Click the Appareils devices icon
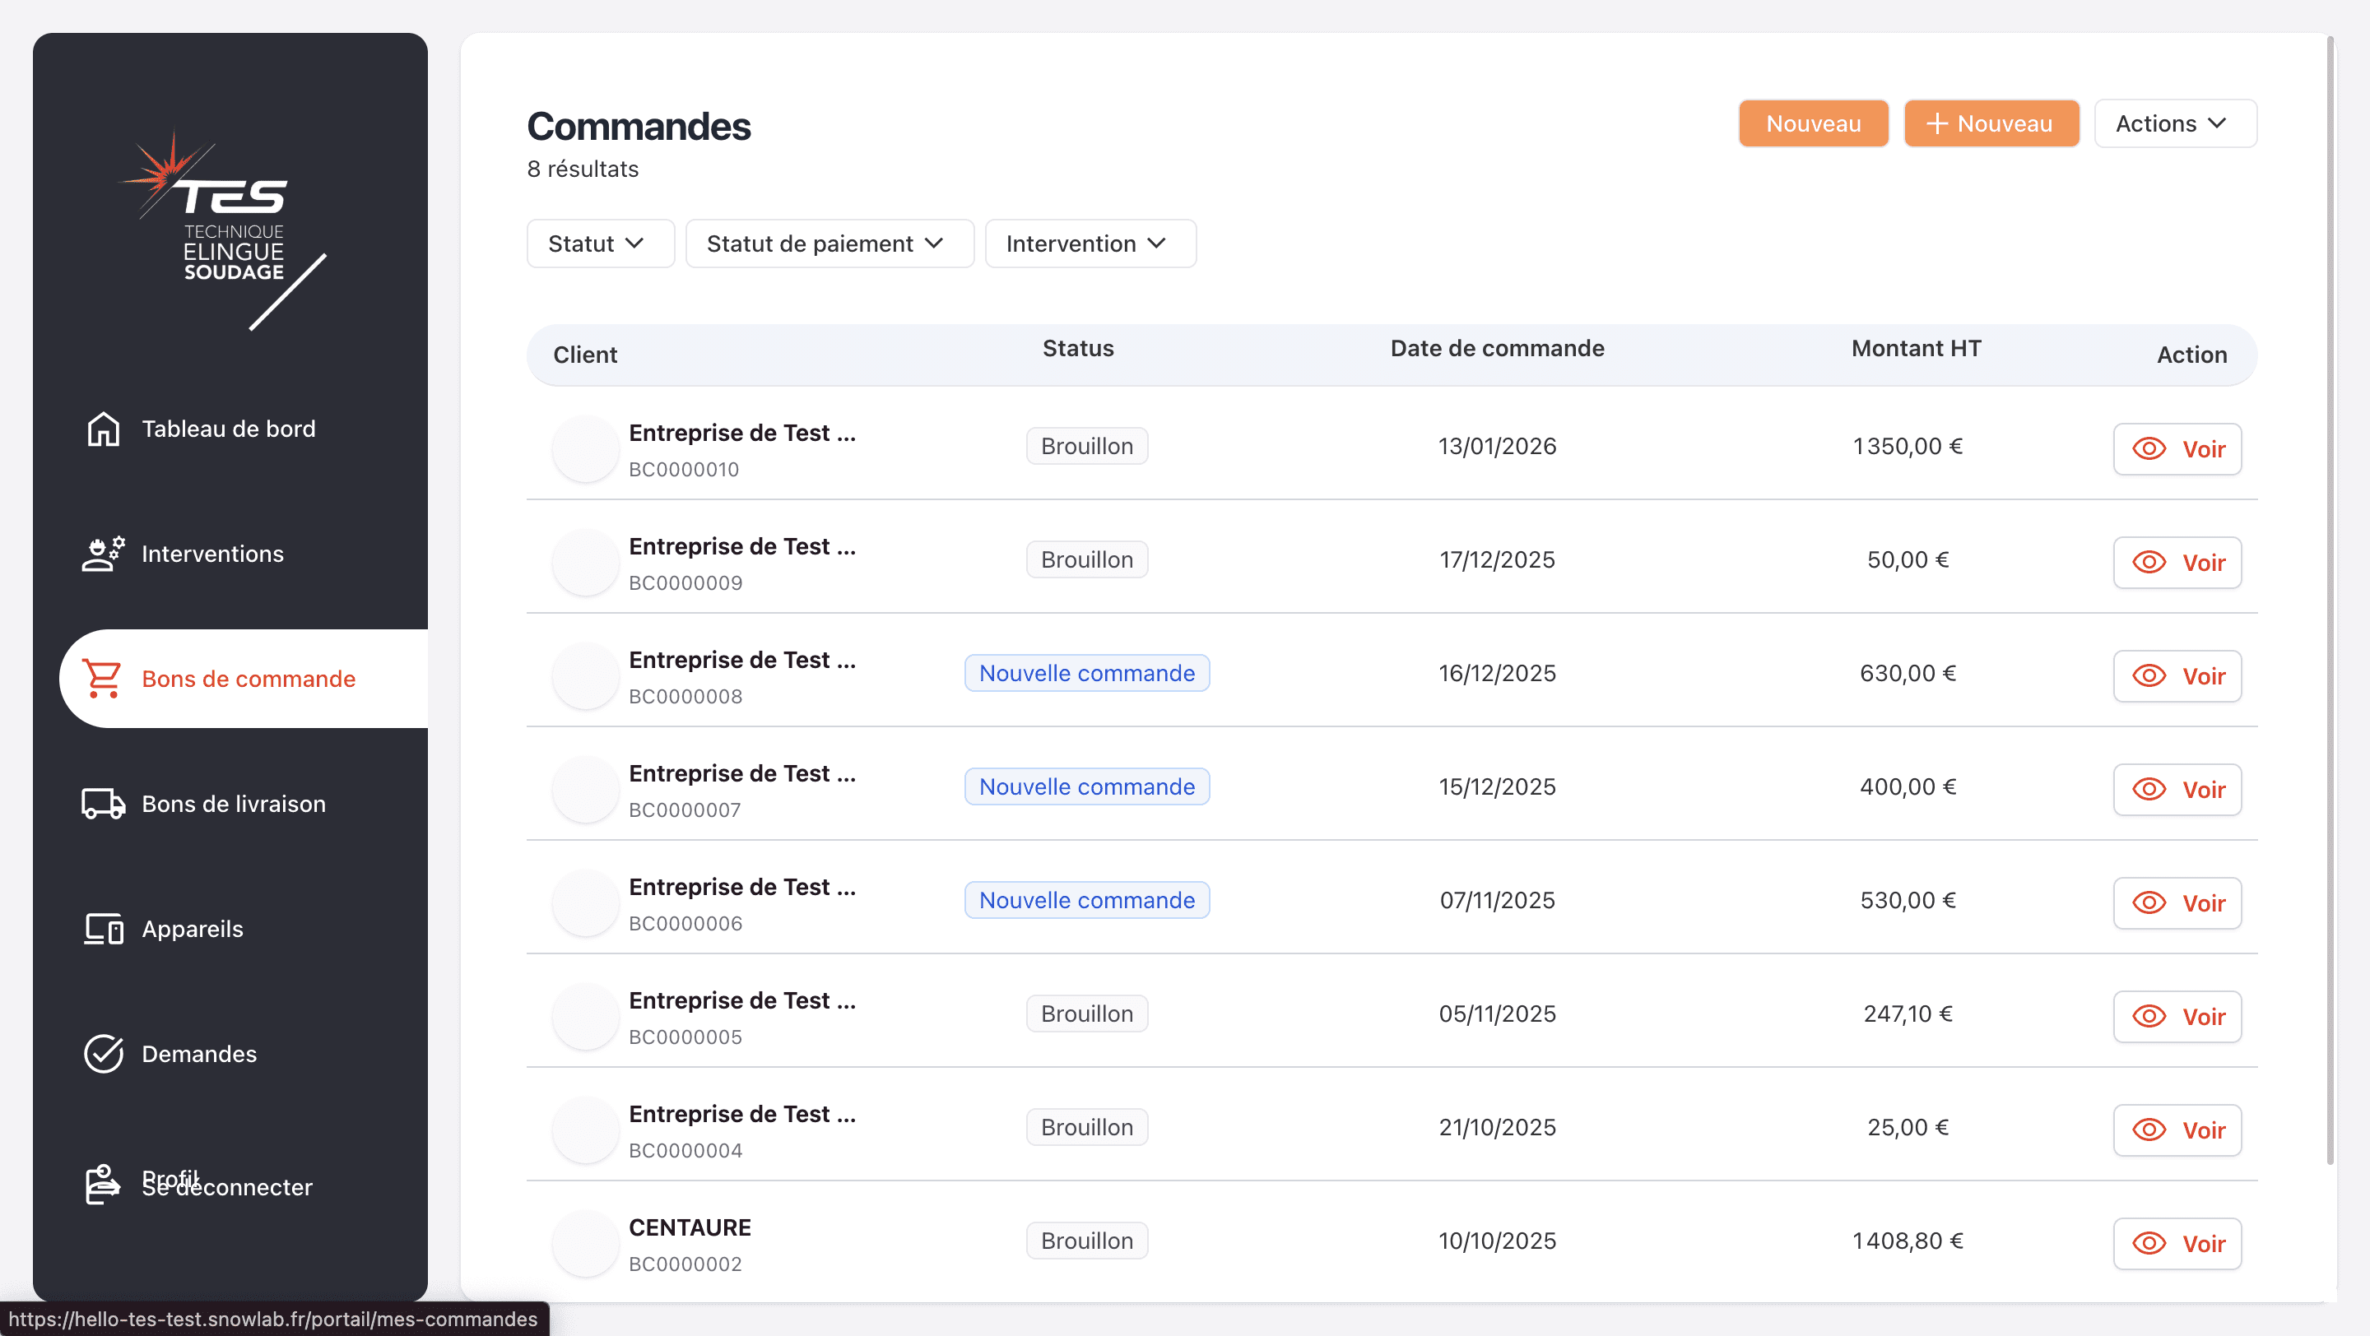This screenshot has height=1336, width=2370. [103, 929]
